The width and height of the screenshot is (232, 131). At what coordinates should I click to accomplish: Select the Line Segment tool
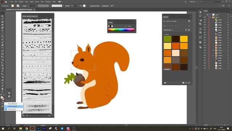[x=3, y=33]
